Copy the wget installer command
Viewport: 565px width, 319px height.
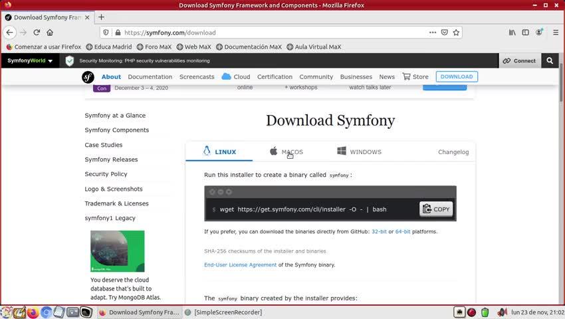436,209
